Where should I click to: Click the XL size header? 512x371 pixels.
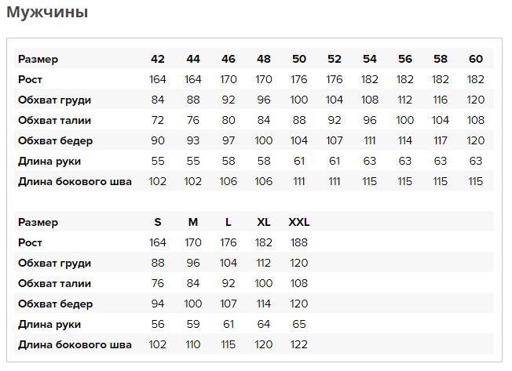[x=264, y=222]
